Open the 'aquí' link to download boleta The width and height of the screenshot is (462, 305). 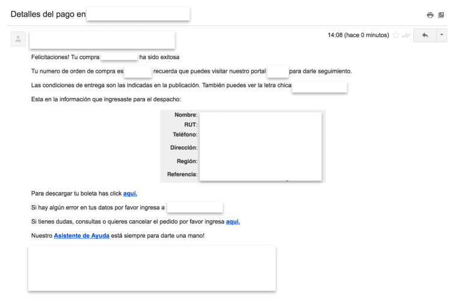(x=130, y=194)
